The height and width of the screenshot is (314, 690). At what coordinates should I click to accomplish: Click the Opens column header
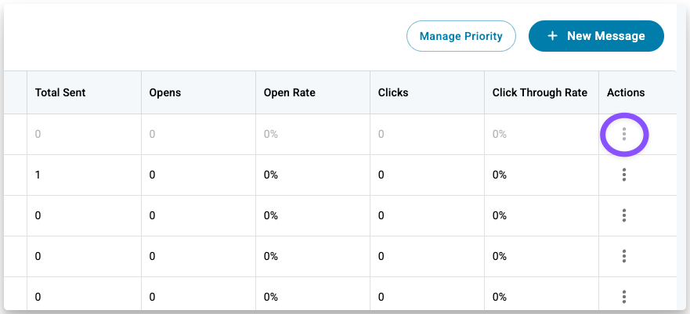tap(165, 92)
